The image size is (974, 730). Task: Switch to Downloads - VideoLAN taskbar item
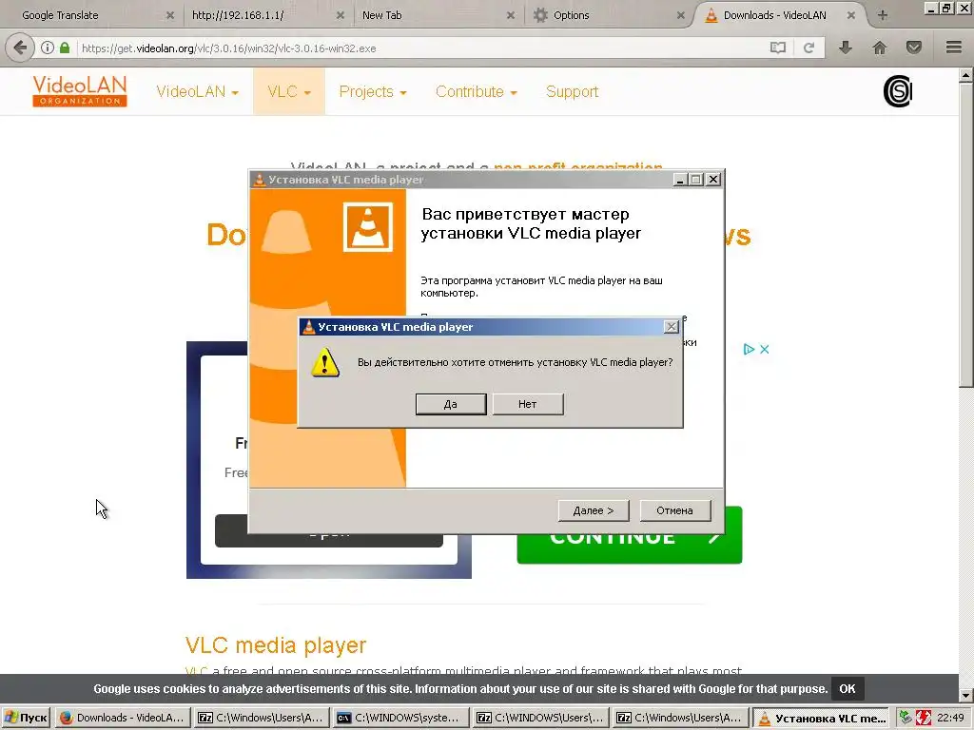[123, 718]
